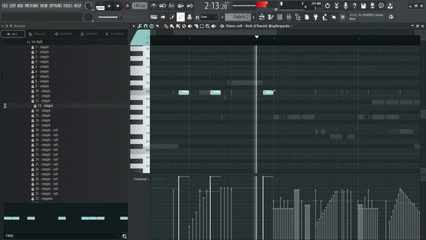The height and width of the screenshot is (240, 426).
Task: Click the undo history circular arrow icon
Action: 327,5
